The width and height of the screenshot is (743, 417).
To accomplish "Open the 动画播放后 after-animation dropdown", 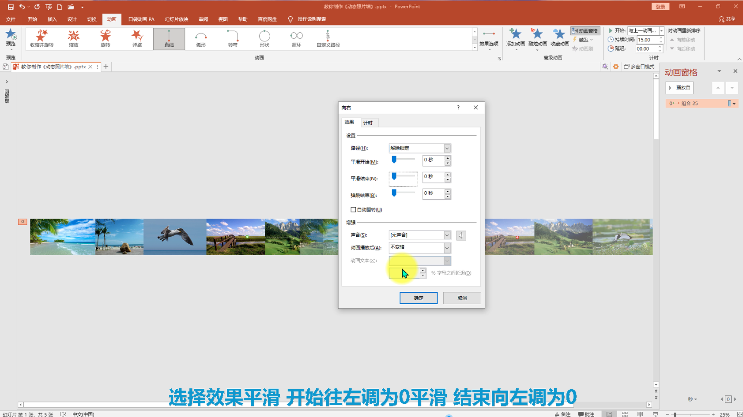I will pyautogui.click(x=447, y=248).
